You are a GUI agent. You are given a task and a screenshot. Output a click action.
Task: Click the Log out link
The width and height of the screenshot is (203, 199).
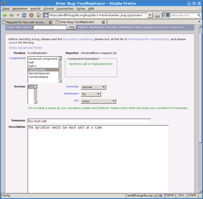147,27
